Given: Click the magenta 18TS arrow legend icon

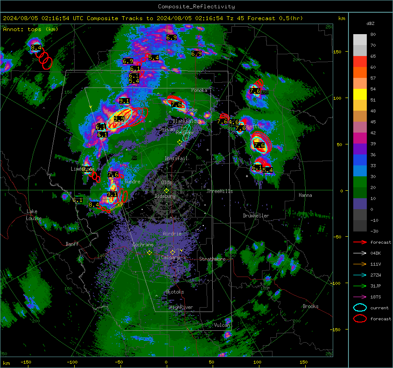Looking at the screenshot, I should (x=360, y=297).
